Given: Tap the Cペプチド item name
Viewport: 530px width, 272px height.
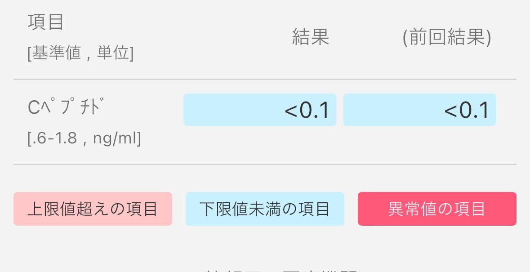Looking at the screenshot, I should (x=64, y=107).
